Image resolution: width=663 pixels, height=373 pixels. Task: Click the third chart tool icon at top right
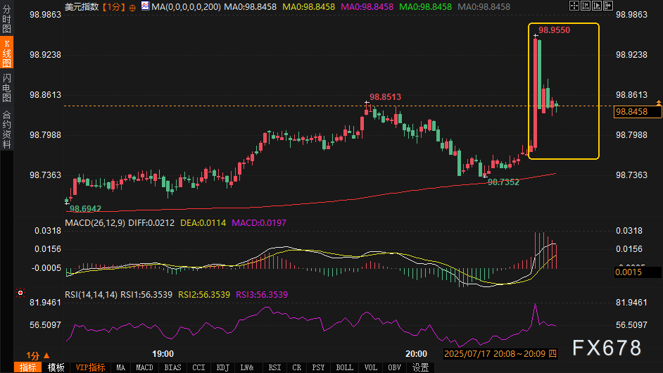point(595,6)
